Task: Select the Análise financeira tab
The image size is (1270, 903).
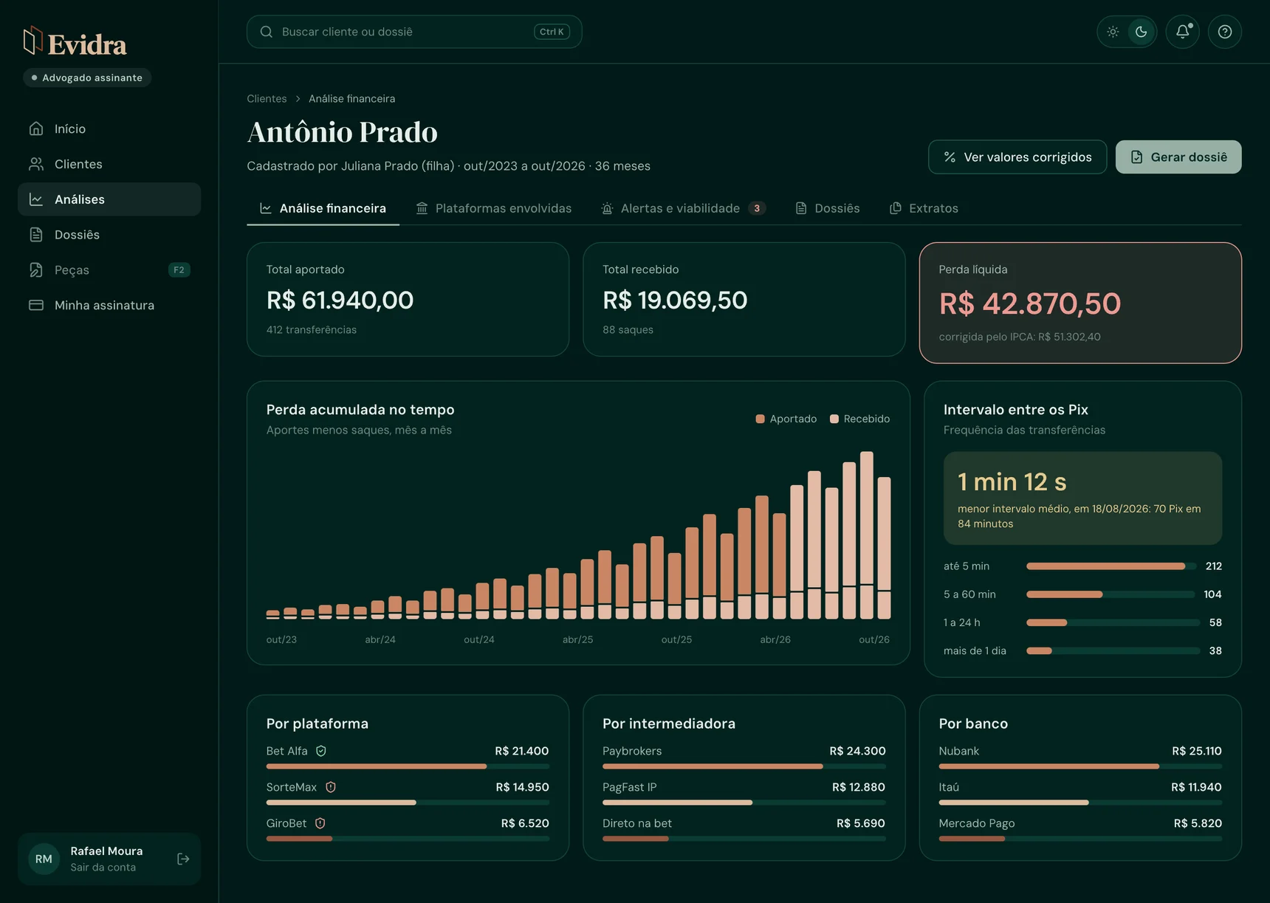Action: point(323,208)
